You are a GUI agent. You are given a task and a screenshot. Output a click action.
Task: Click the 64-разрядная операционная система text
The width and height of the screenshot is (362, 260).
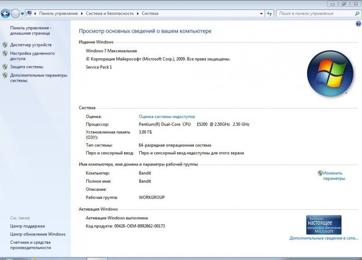point(175,145)
